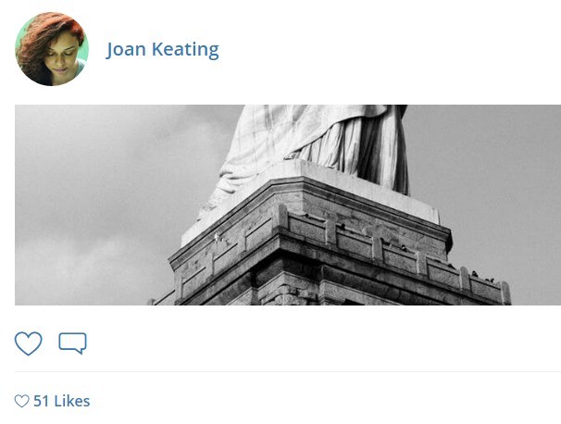Click the tiny heart icon in the likes row
The height and width of the screenshot is (424, 561).
(x=22, y=401)
